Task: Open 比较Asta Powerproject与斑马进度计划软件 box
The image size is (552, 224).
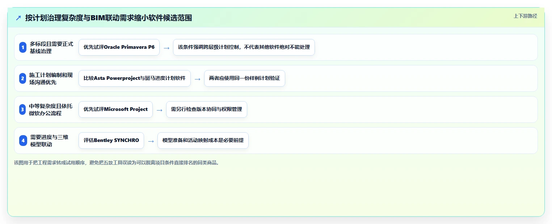Action: (x=135, y=78)
